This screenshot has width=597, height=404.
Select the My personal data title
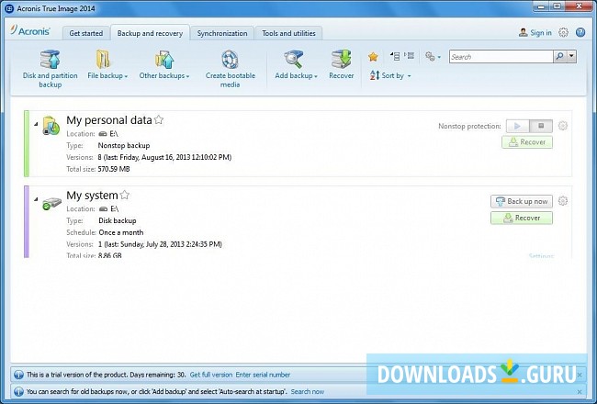click(109, 120)
